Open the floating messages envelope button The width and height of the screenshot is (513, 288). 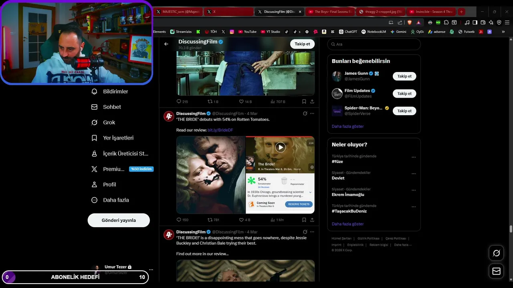(496, 271)
